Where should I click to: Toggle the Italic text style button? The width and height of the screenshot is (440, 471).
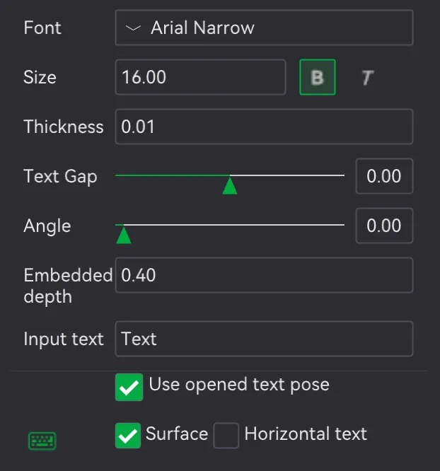pyautogui.click(x=367, y=78)
